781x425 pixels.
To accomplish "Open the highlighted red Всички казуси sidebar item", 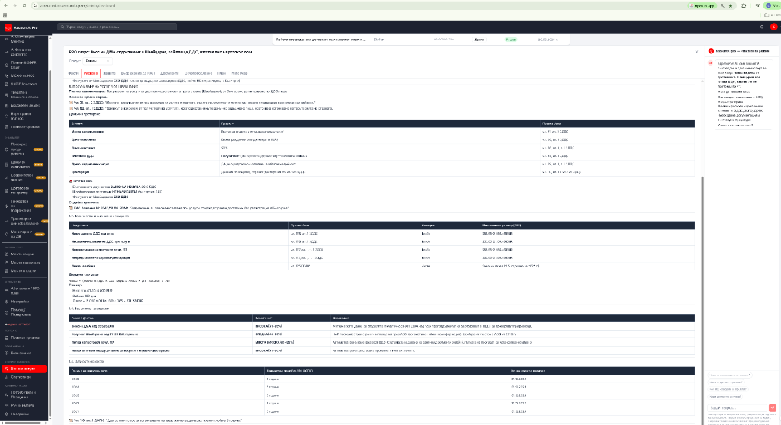I will click(x=24, y=369).
